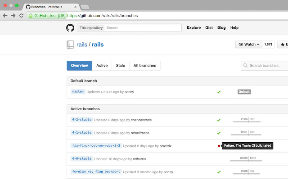Click the GitHub octocat logo

(x=70, y=28)
